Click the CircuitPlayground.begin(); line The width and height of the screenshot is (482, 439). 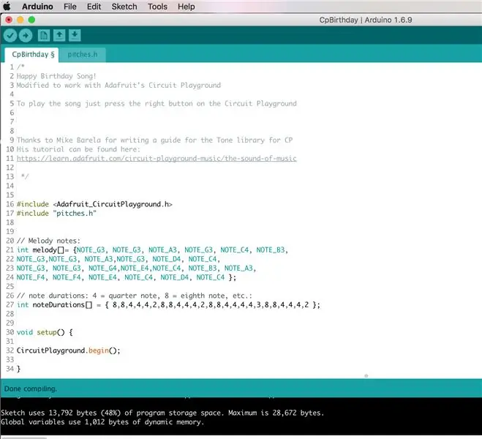point(68,350)
